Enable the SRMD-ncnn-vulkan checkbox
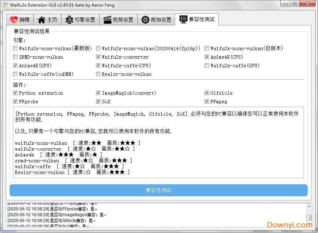 point(15,57)
